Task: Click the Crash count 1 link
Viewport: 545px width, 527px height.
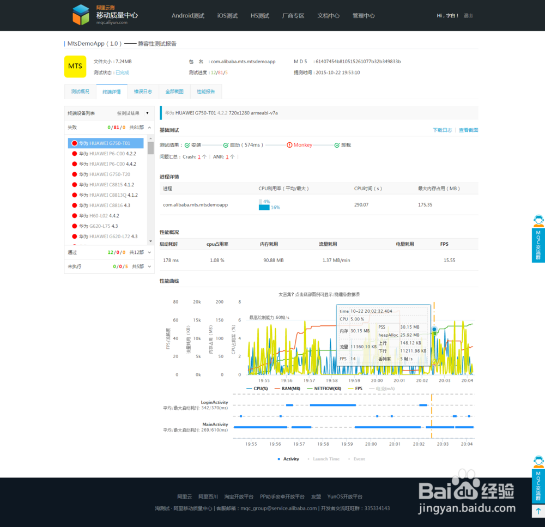Action: click(199, 157)
